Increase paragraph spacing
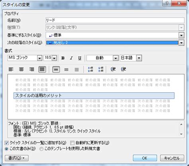The width and height of the screenshot is (189, 166). [91, 69]
